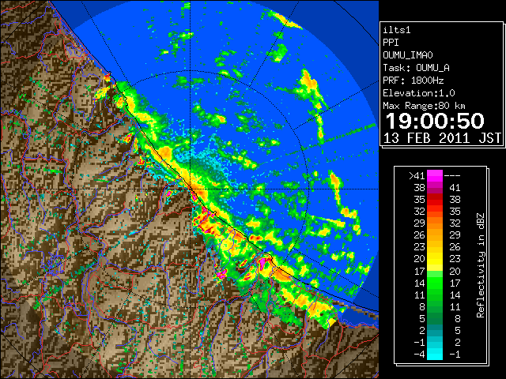Click the 'PRF: 1800Hz' line
This screenshot has width=506, height=379.
(413, 81)
